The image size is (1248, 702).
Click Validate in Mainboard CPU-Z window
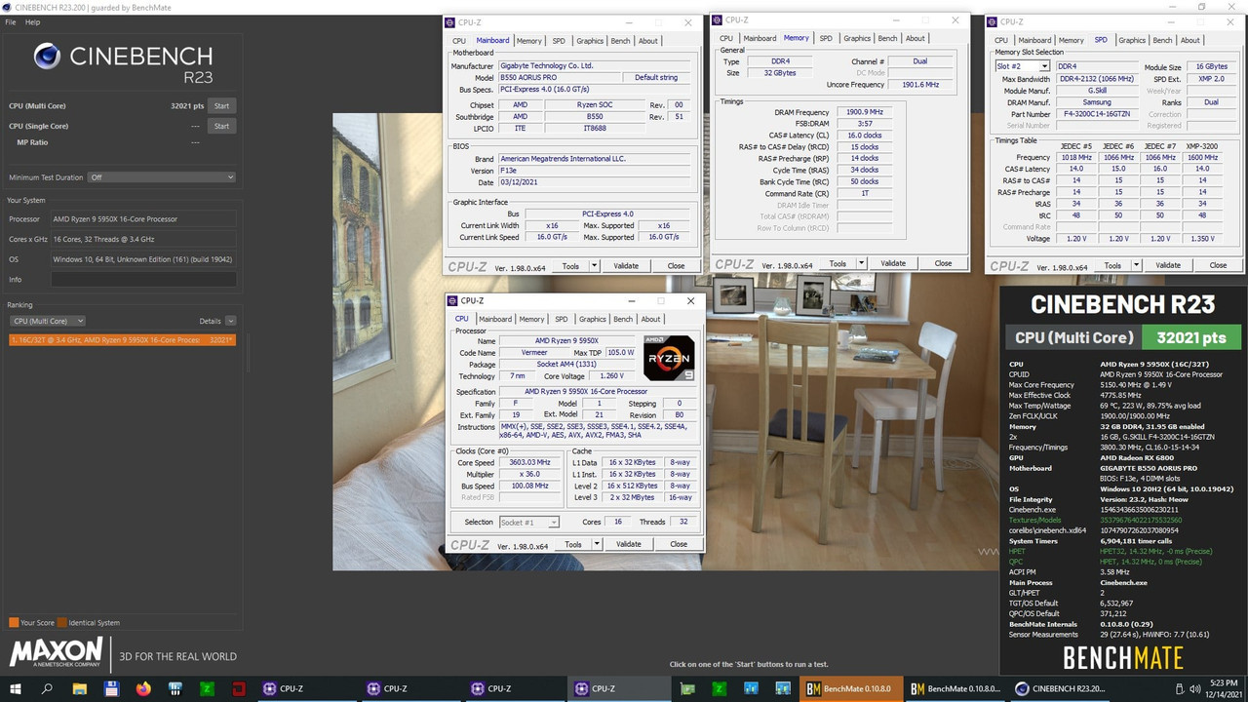pos(626,266)
